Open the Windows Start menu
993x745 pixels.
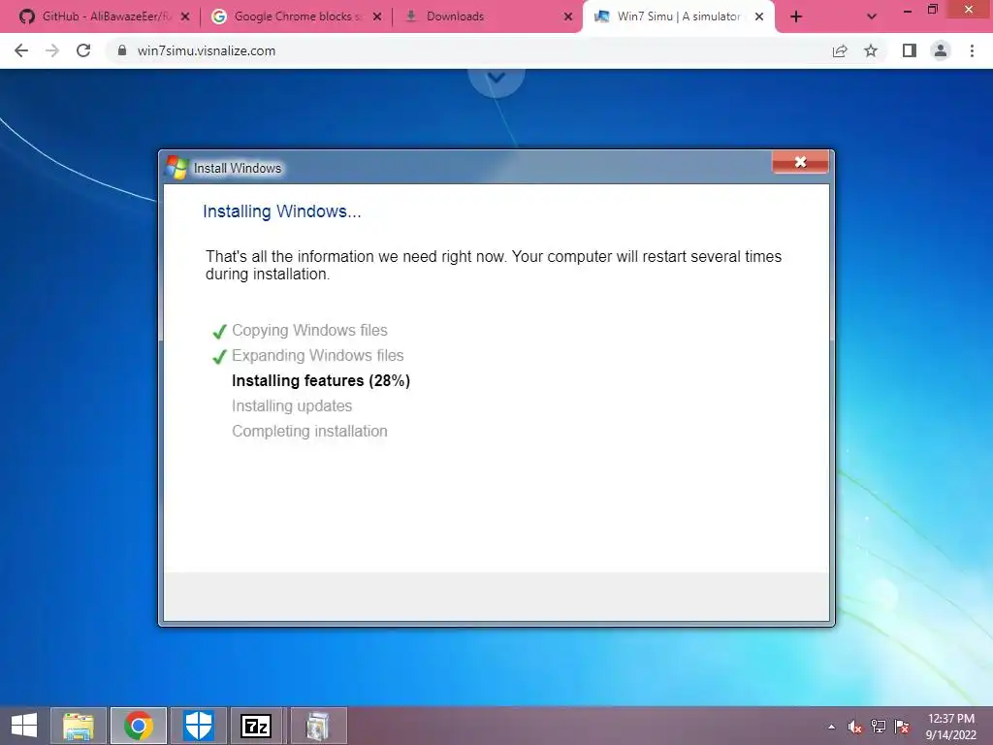pyautogui.click(x=24, y=726)
